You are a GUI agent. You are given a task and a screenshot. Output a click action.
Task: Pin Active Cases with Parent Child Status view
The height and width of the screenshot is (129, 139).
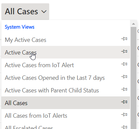124,89
